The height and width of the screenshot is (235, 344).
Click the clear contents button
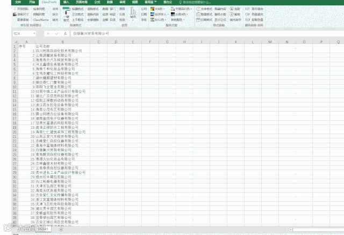(x=93, y=14)
